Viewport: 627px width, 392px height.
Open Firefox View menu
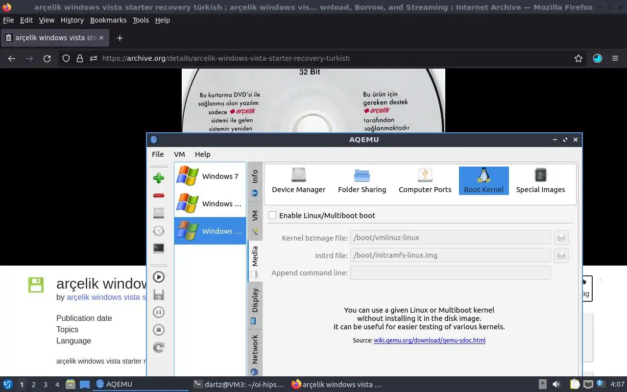click(x=47, y=20)
